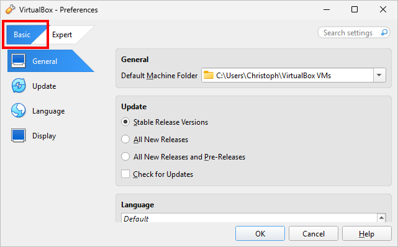This screenshot has height=247, width=398.
Task: Click the Update section heading
Action: (x=133, y=107)
